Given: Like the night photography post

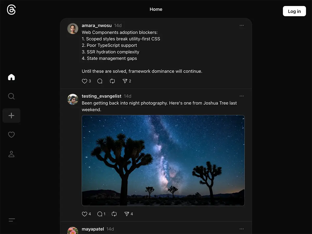Looking at the screenshot, I should (84, 214).
